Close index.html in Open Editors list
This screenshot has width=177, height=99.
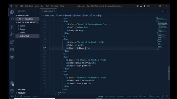[20, 19]
